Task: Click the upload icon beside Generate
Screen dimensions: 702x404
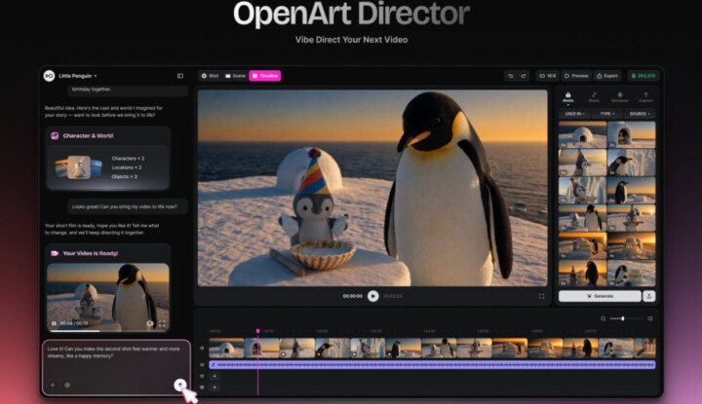Action: [649, 296]
